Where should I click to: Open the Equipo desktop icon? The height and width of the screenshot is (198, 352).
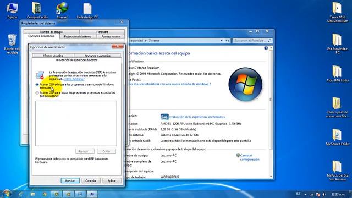[12, 10]
